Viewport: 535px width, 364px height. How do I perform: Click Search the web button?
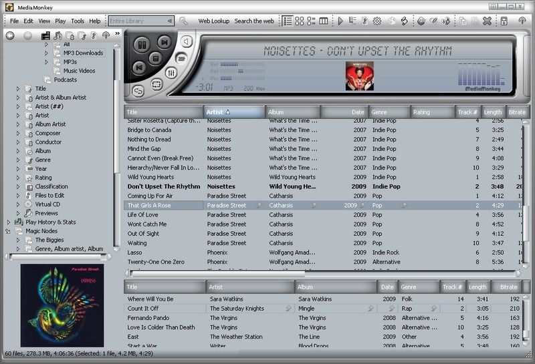click(x=253, y=21)
